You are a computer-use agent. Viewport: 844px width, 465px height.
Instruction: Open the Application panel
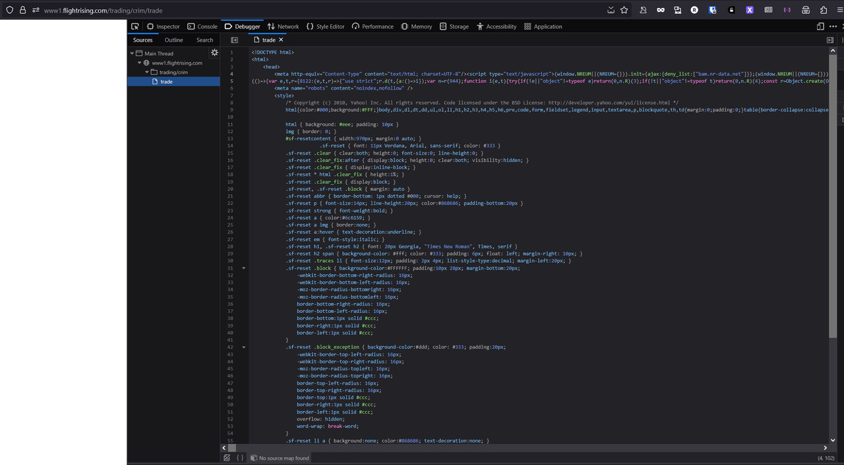(x=543, y=26)
